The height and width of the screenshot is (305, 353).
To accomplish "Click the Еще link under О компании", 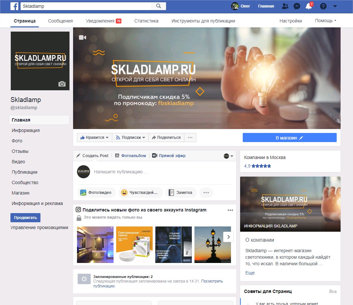I will pos(250,273).
